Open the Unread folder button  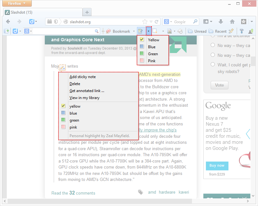point(197,31)
